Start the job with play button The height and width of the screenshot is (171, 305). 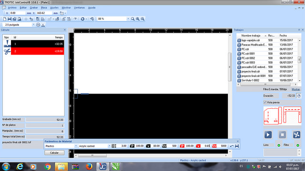(x=268, y=135)
